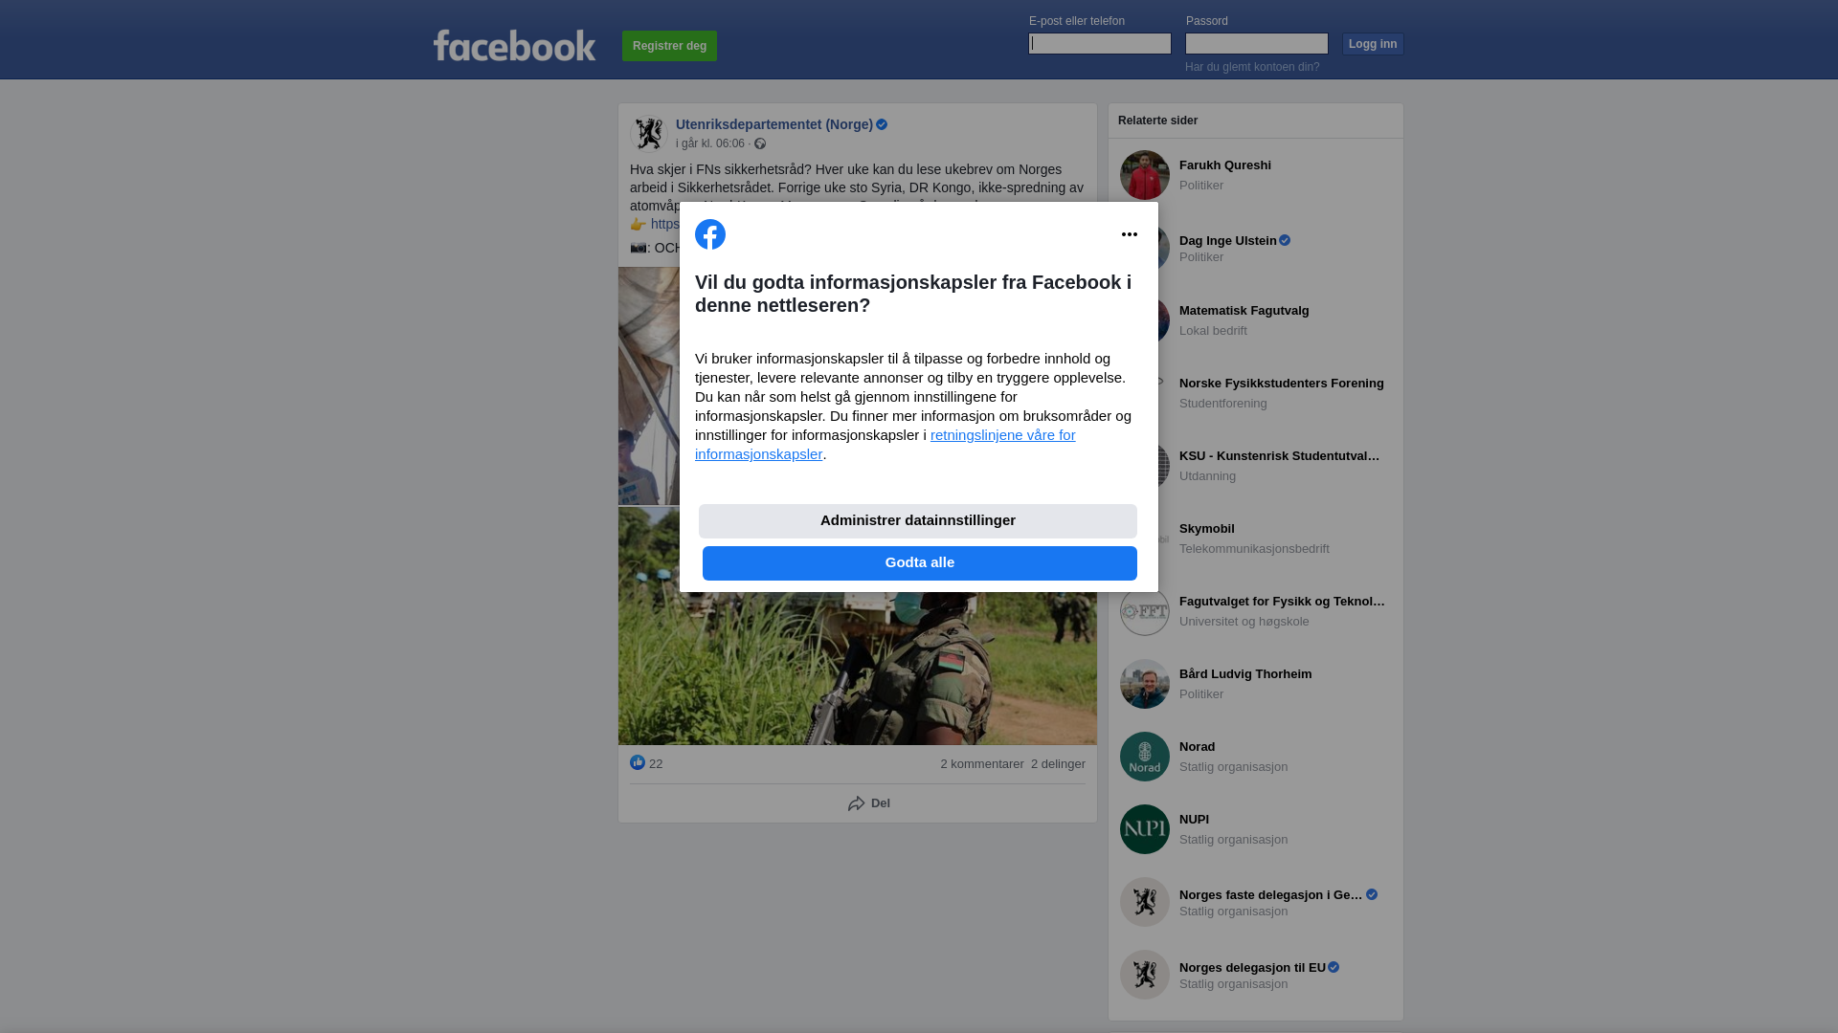Focus the E-post eller telefon field
The height and width of the screenshot is (1033, 1838).
pos(1100,44)
